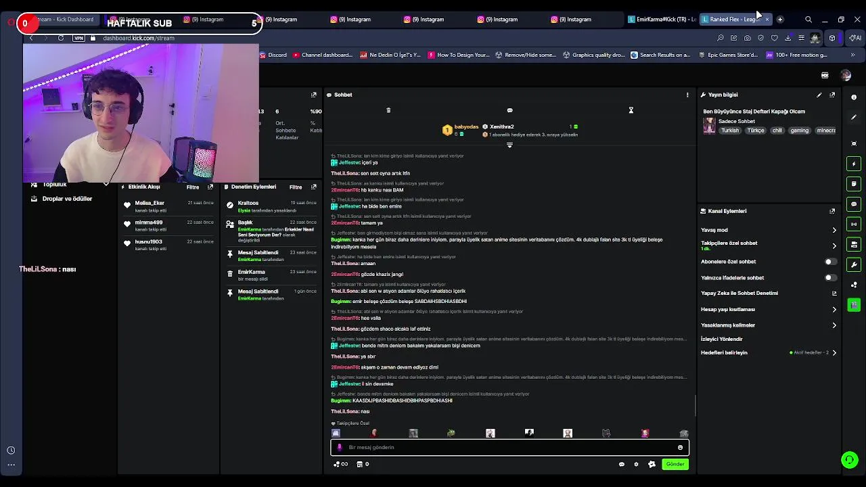Image resolution: width=866 pixels, height=487 pixels.
Task: Switch to EmirKarma#Kick (TR) browser tab
Action: tap(662, 20)
